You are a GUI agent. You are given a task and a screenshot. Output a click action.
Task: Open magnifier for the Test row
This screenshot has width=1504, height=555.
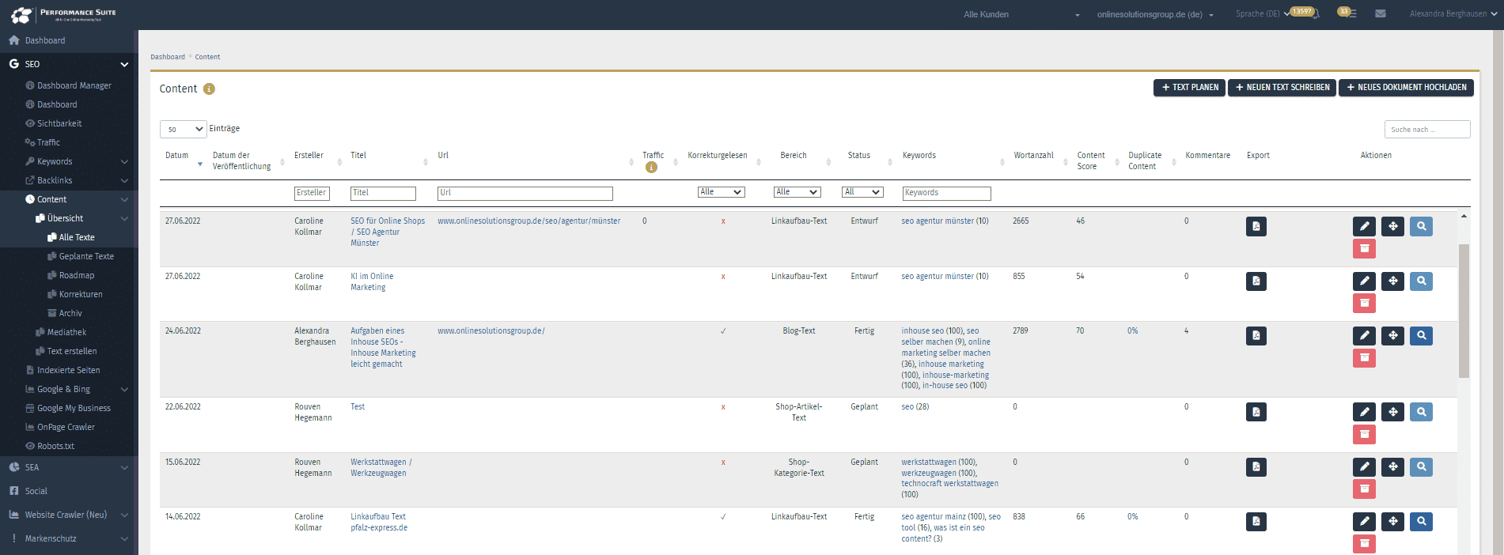(1422, 412)
